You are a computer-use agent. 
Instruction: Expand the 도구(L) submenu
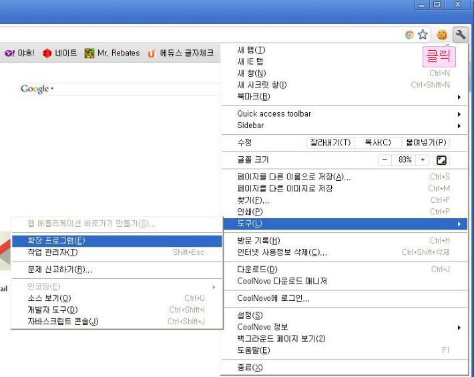tap(345, 224)
